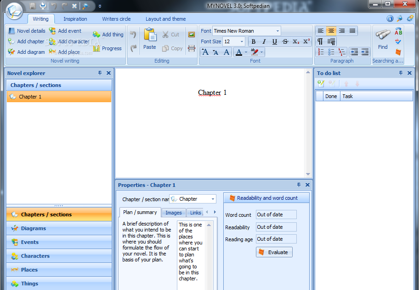
Task: Open the Font Size dropdown
Action: (242, 41)
